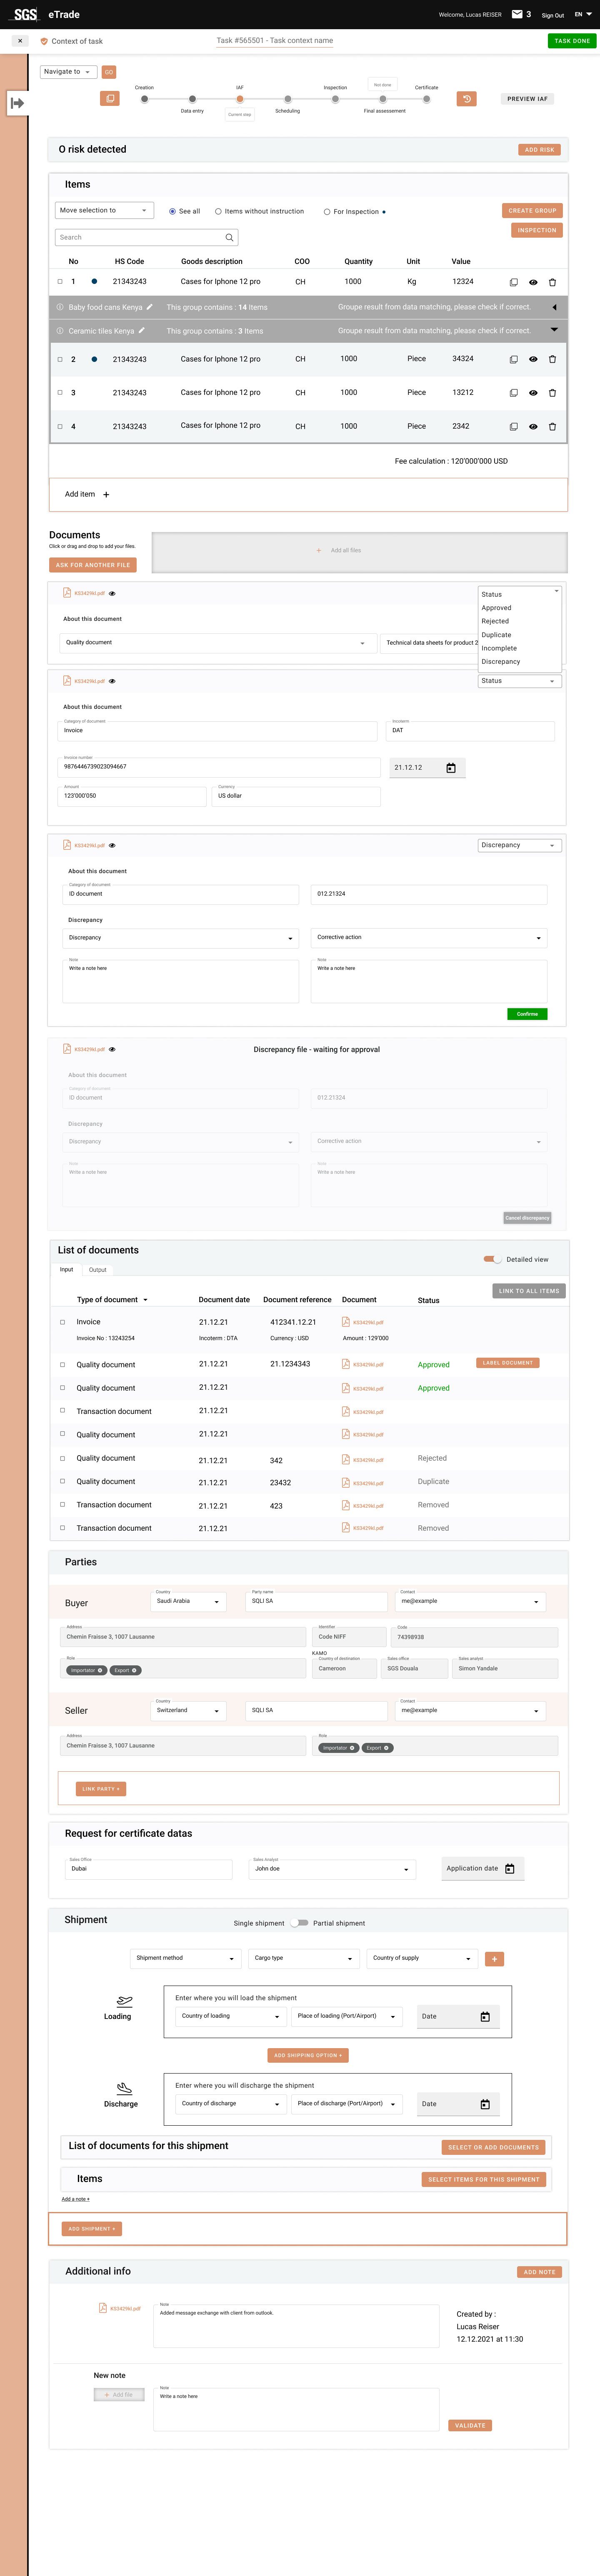This screenshot has height=2576, width=600.
Task: Click orange plus button beside Country of supply
Action: point(494,1959)
